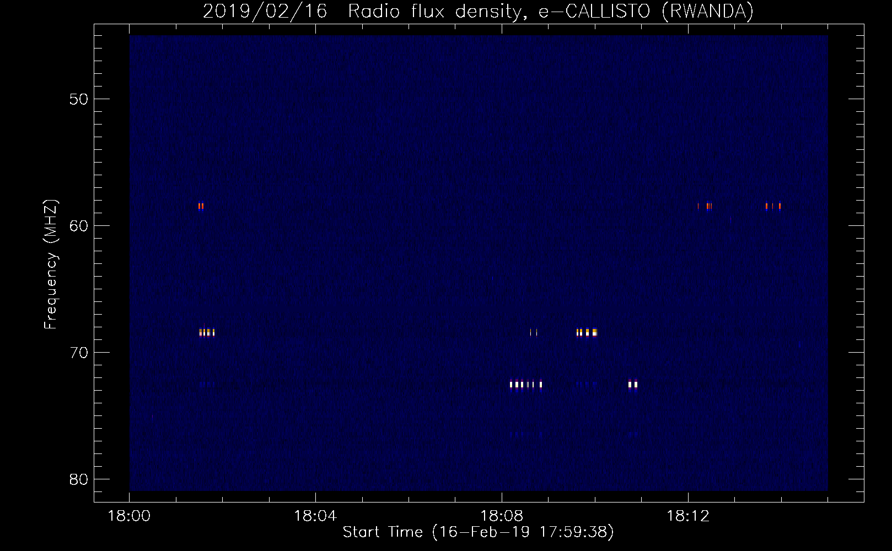Click the 50 MHz frequency tick label
This screenshot has height=551, width=892.
point(79,99)
